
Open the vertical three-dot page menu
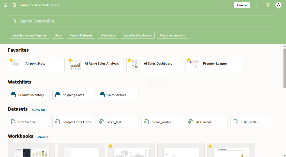257,5
